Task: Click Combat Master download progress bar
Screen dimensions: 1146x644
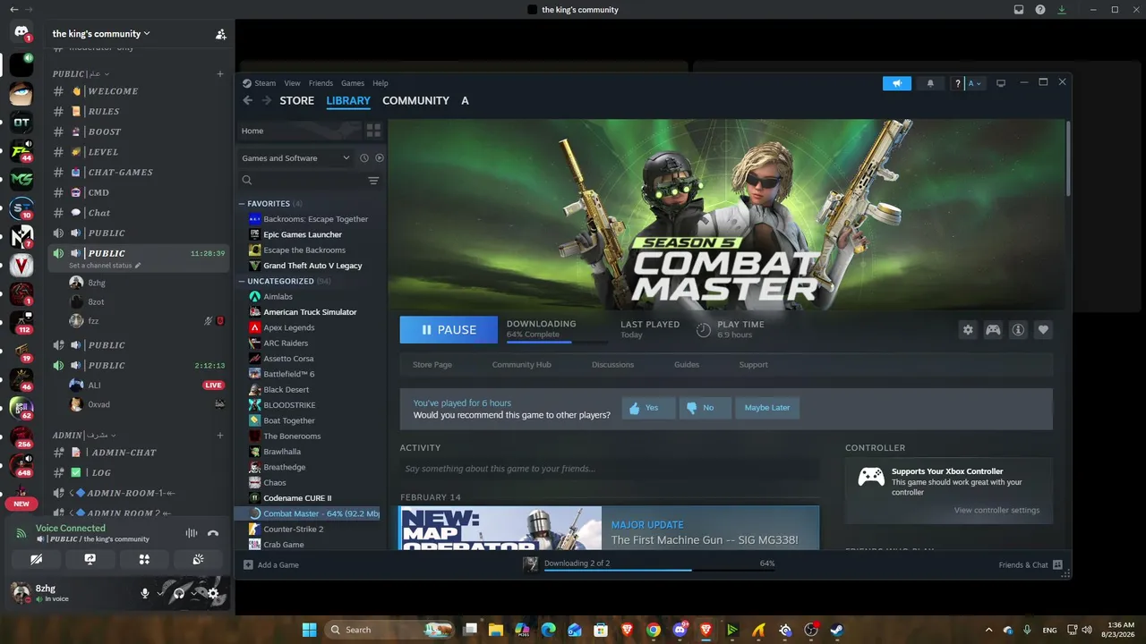Action: click(557, 341)
